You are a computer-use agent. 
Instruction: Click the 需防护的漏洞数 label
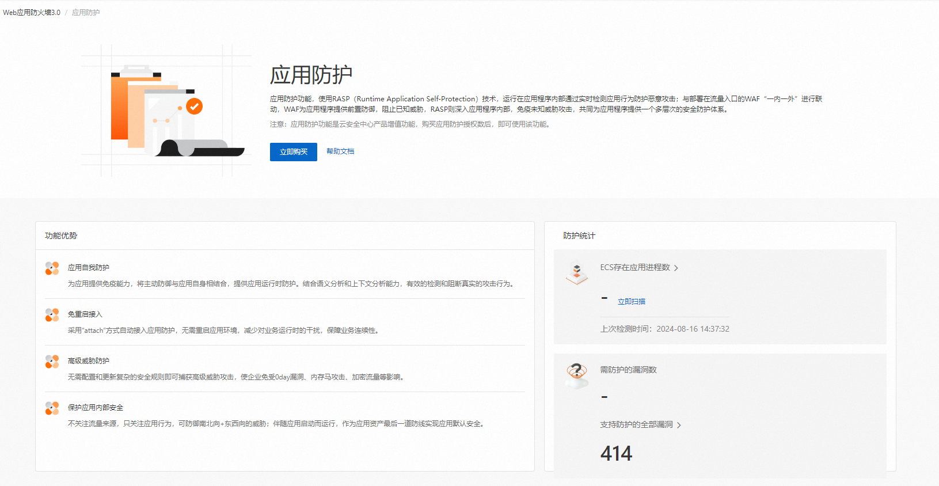628,370
